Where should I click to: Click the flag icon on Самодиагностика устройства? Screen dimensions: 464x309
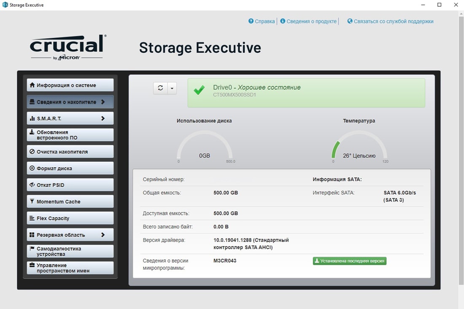click(32, 248)
